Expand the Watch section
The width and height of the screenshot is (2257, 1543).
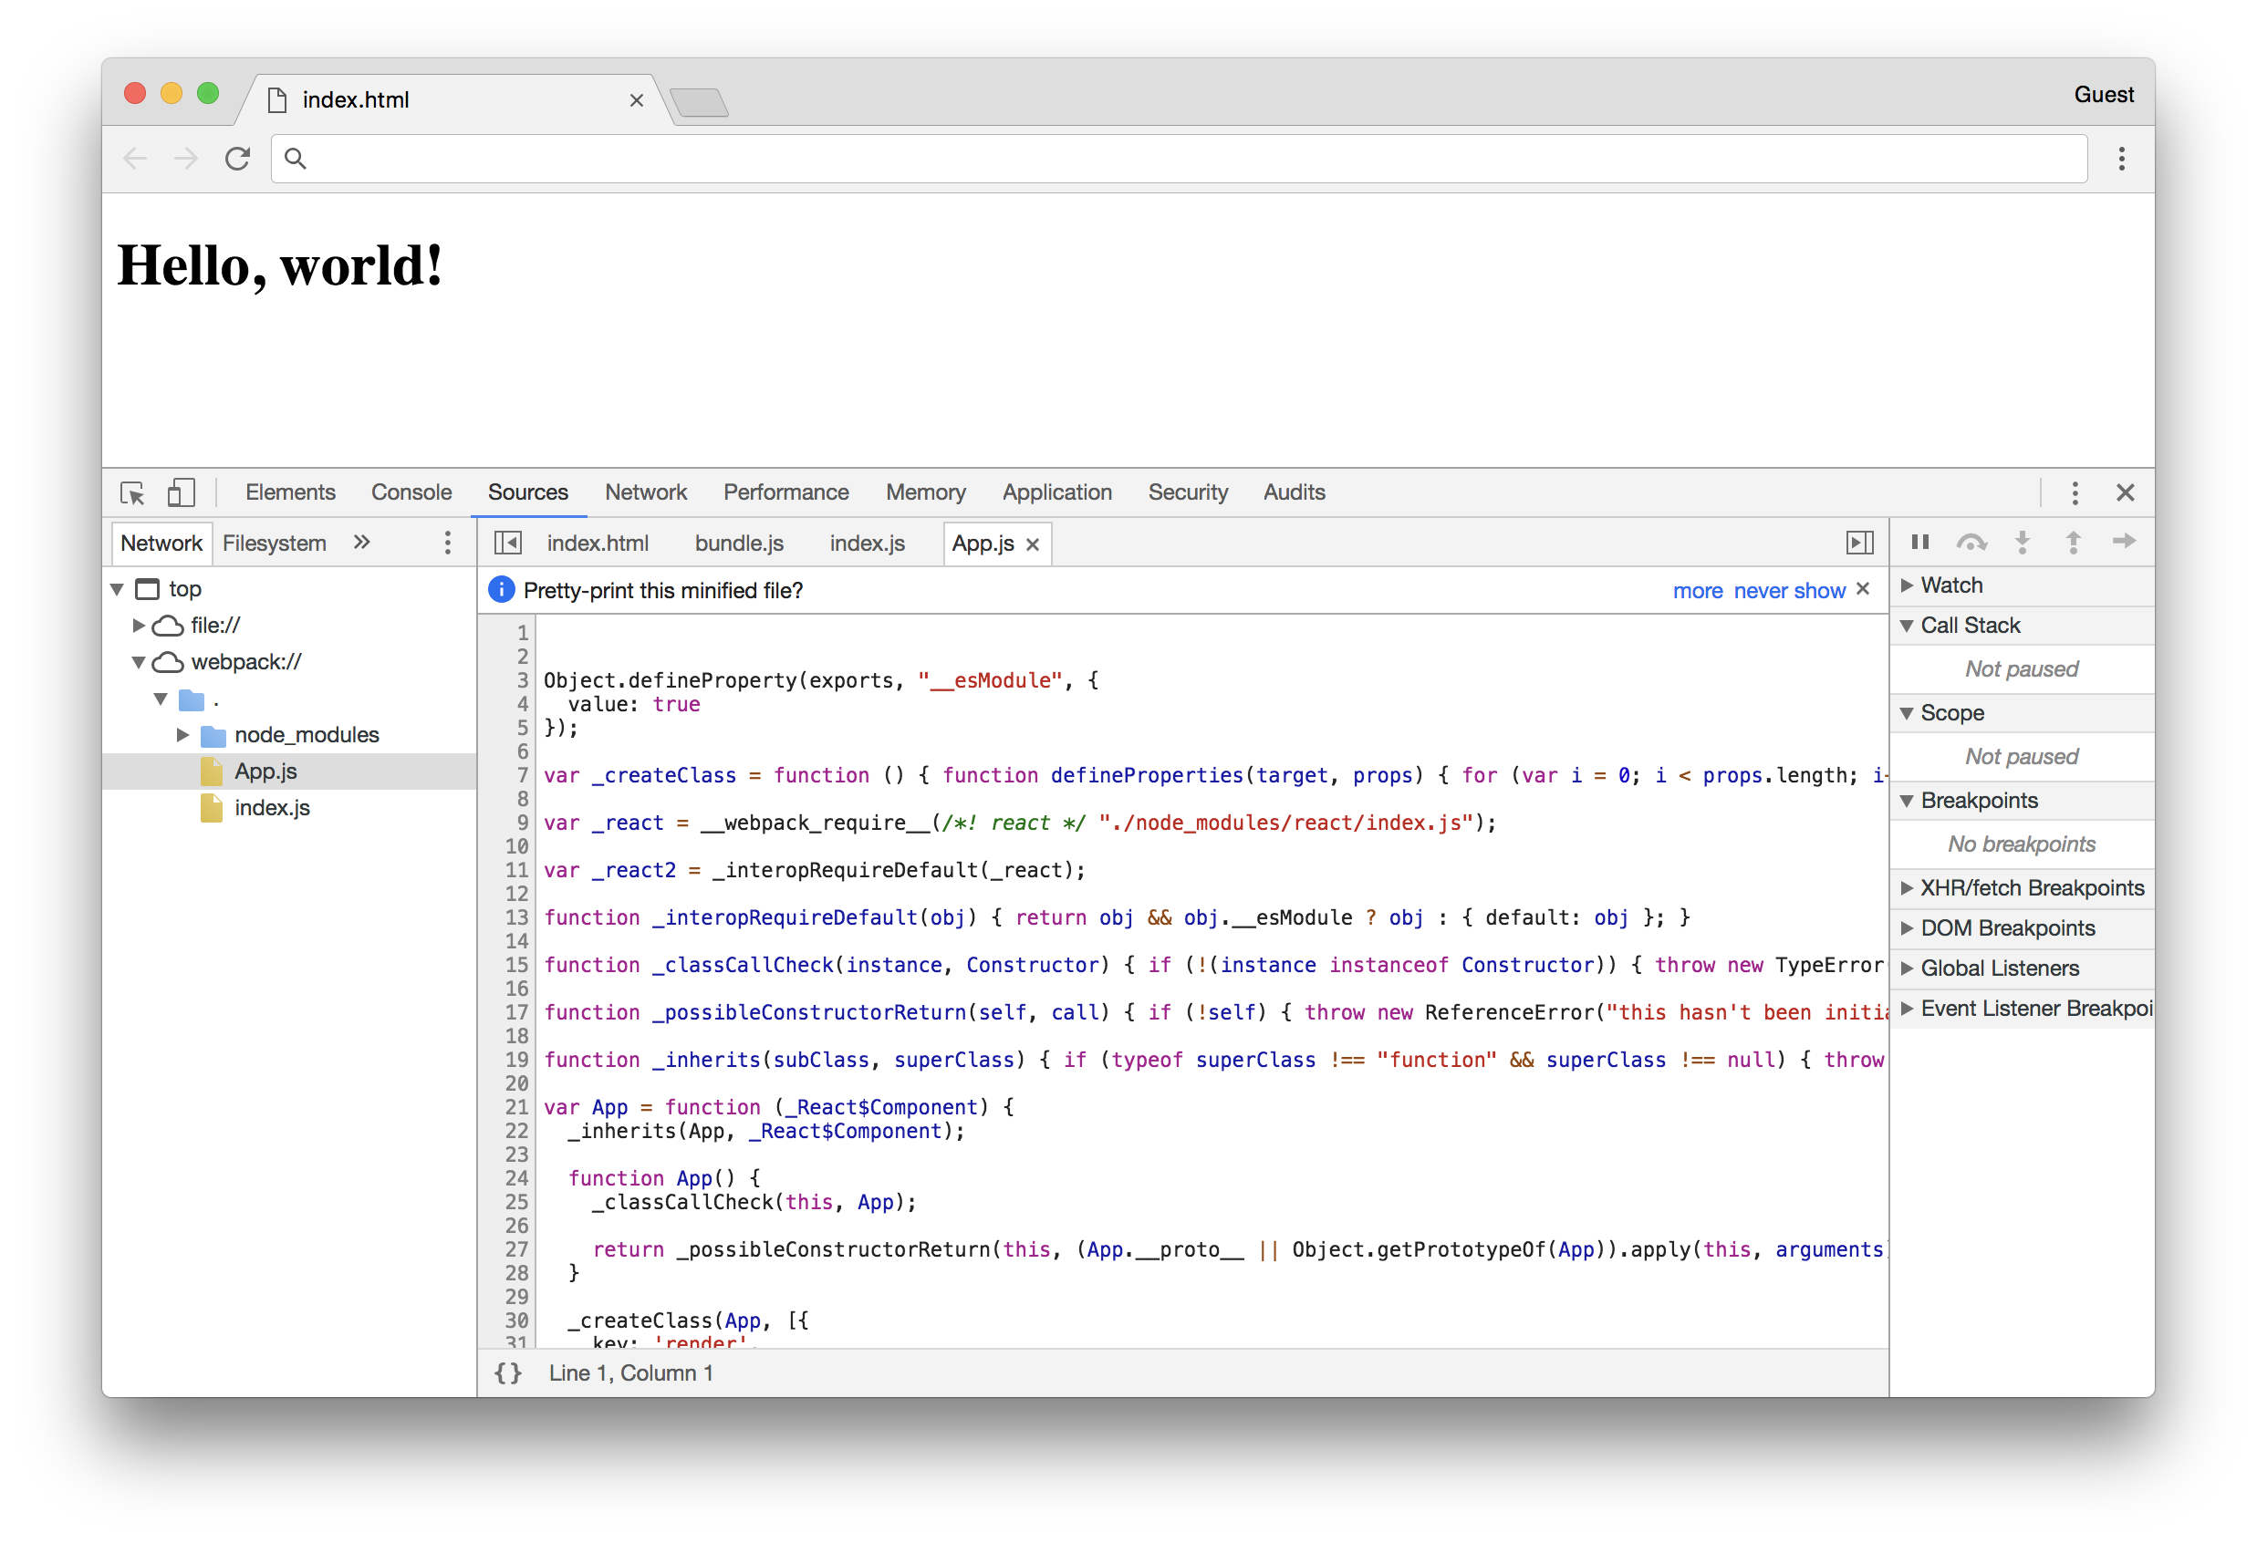pos(1907,585)
